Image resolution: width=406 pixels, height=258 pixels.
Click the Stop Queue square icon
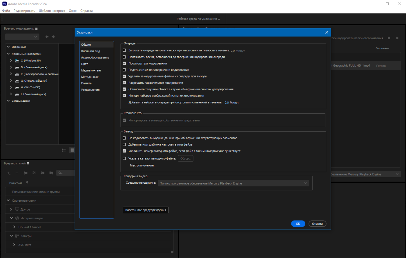[389, 38]
